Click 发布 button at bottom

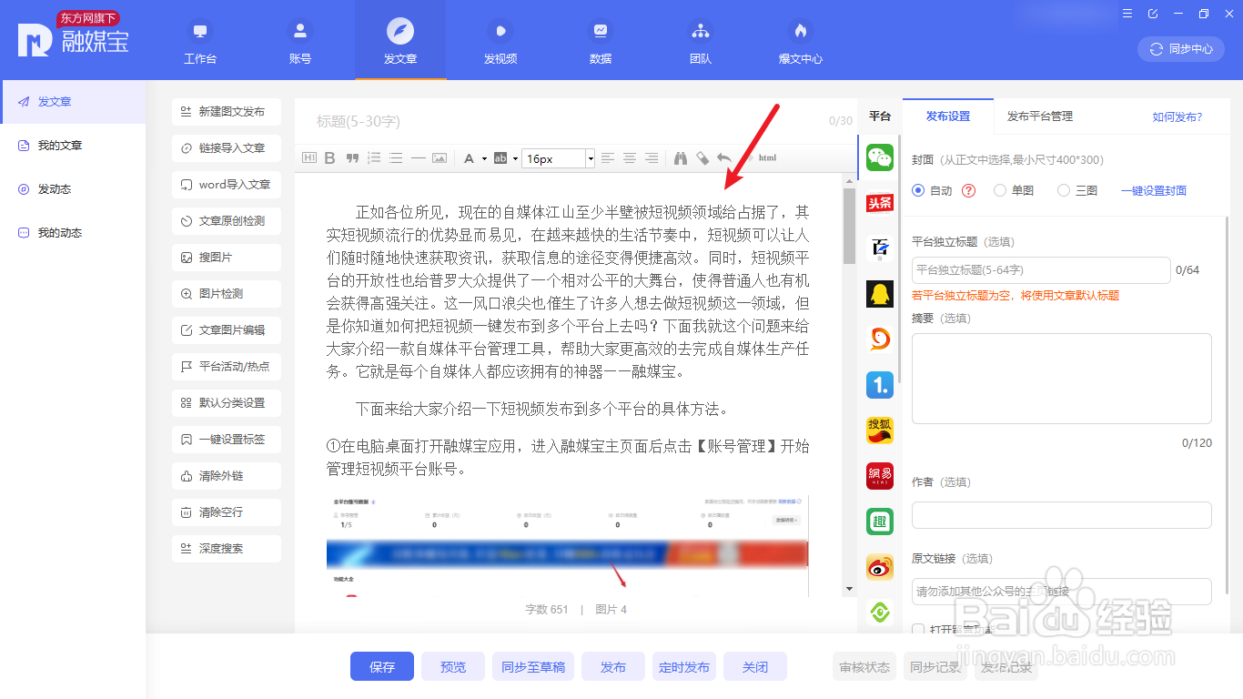click(613, 666)
